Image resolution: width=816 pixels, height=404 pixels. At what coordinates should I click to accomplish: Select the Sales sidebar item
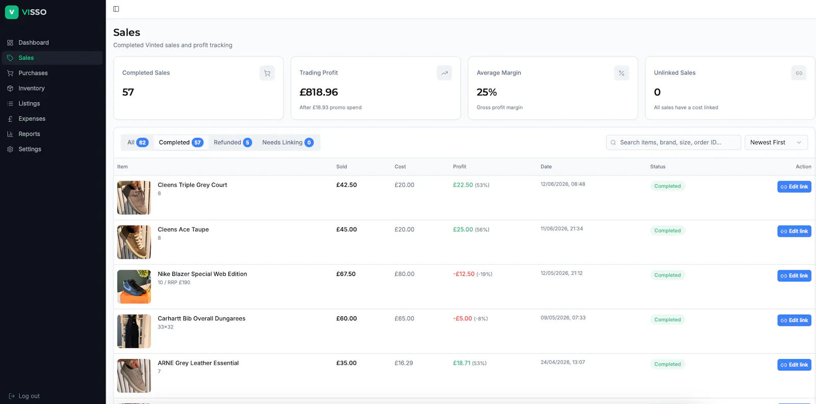[x=52, y=58]
